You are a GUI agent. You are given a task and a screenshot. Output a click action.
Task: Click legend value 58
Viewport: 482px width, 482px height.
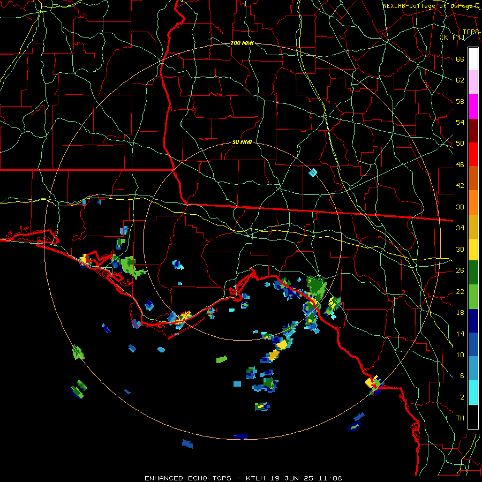pyautogui.click(x=460, y=101)
